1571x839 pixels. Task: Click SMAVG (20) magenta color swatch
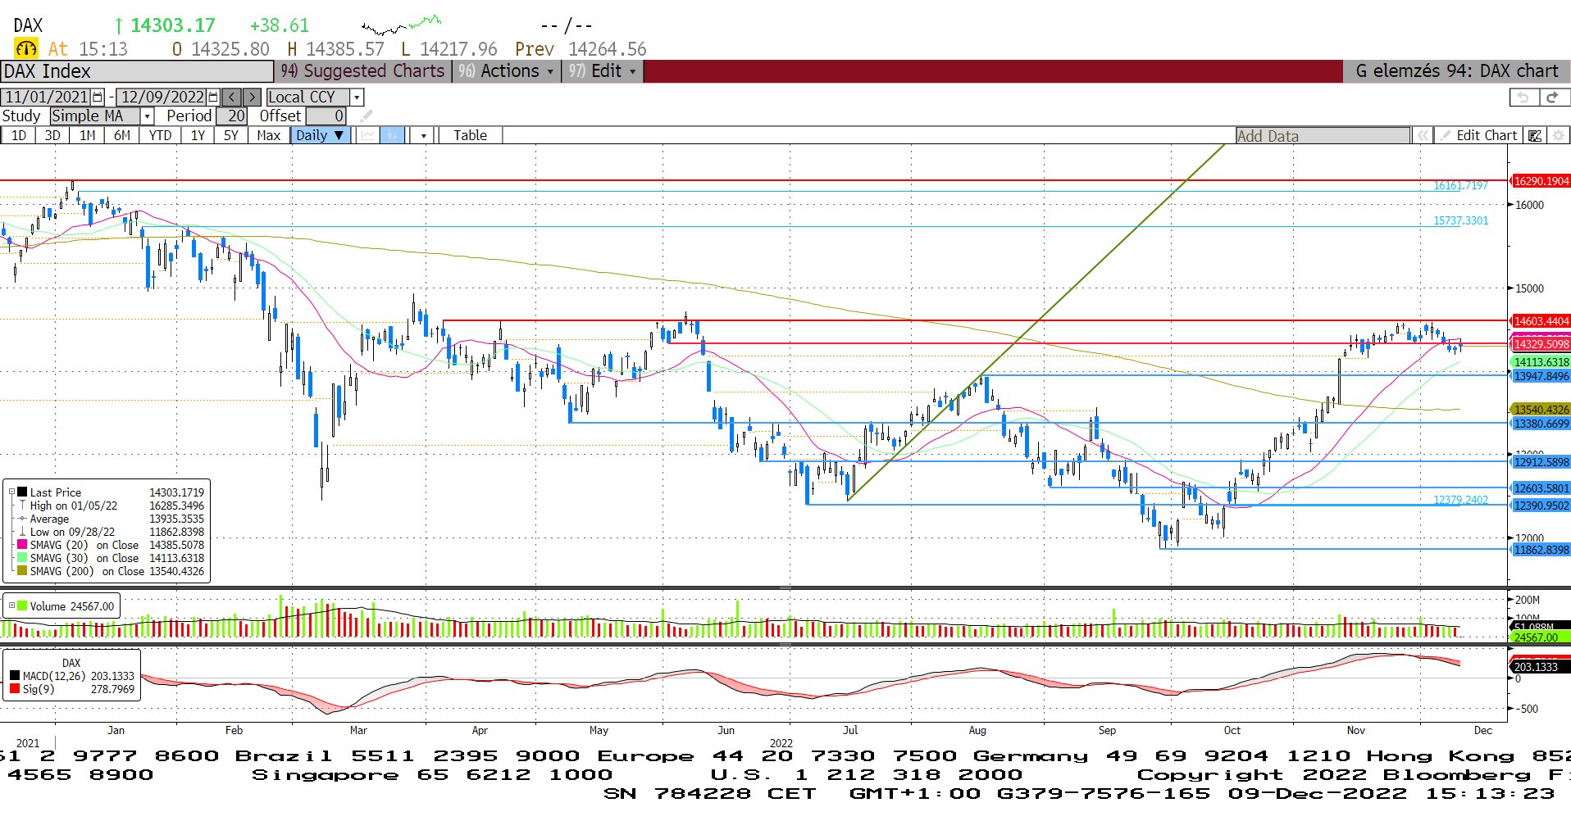coord(22,545)
